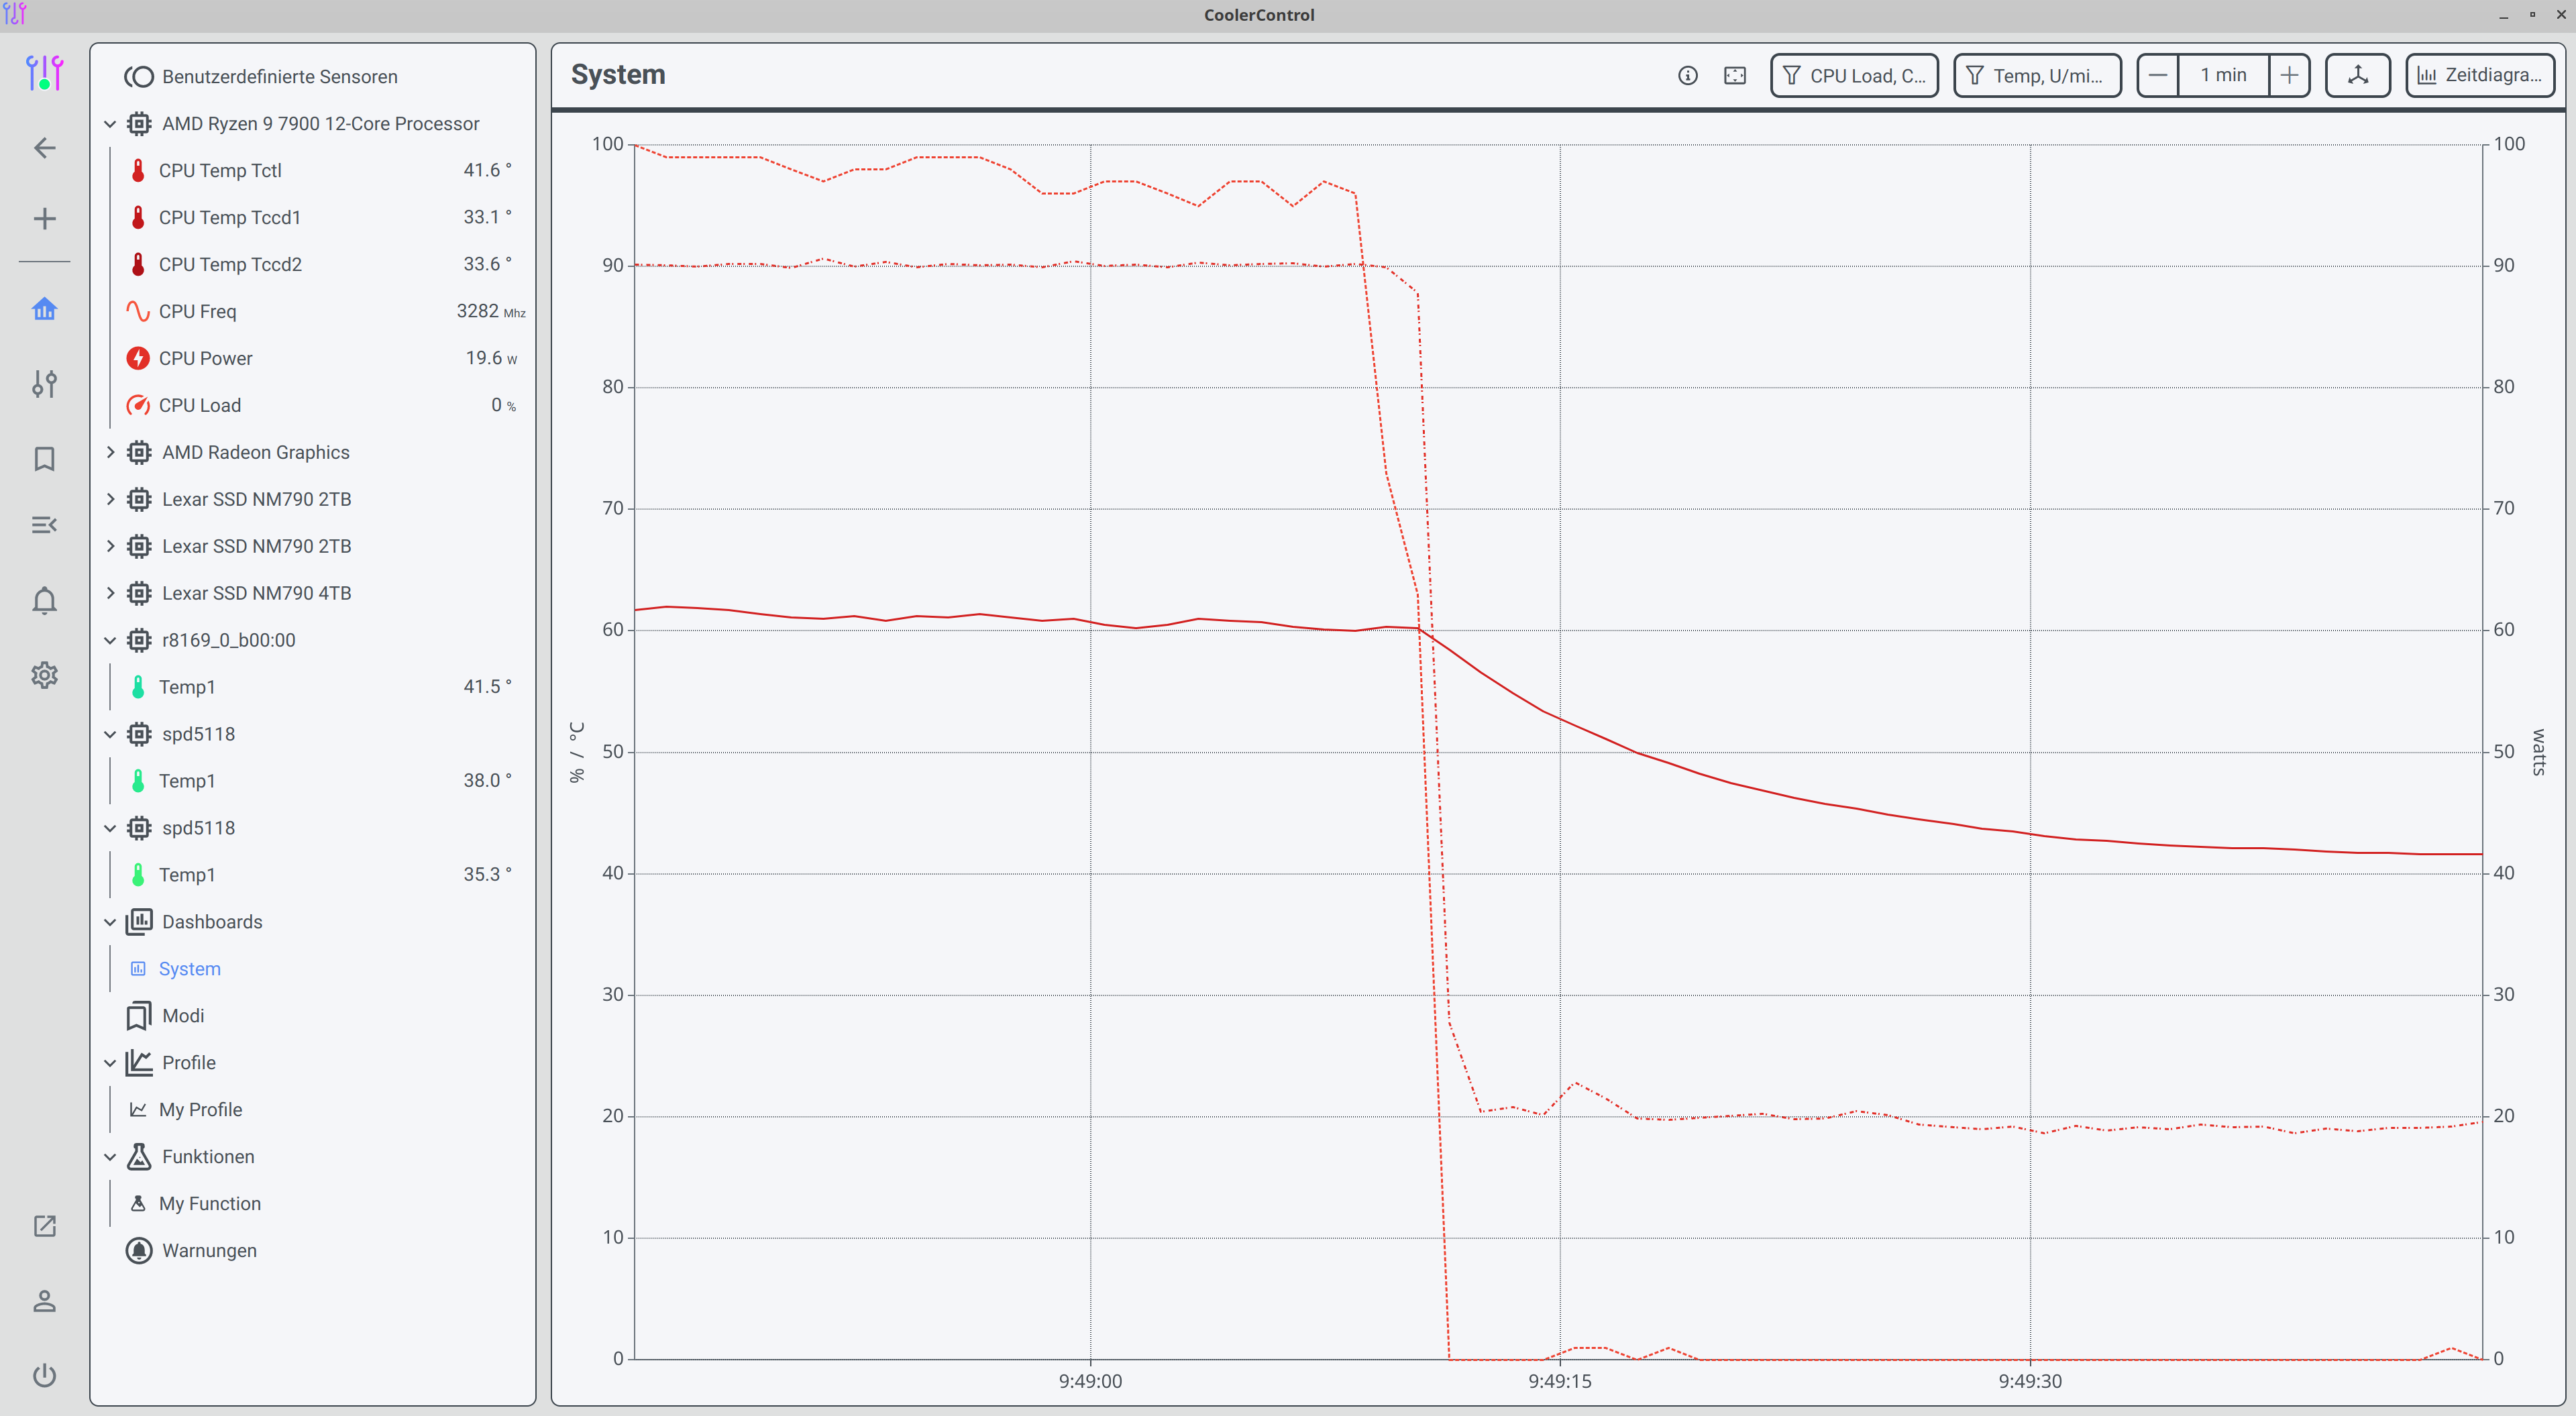Collapse the AMD Ryzen 9 7900 group

[x=110, y=123]
